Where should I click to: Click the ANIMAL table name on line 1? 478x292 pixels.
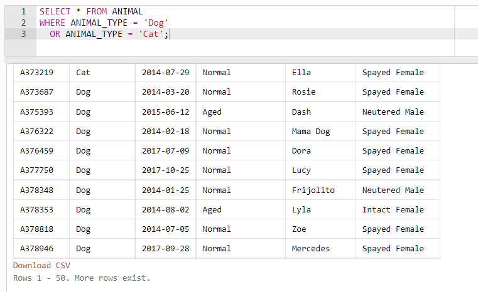pos(127,11)
